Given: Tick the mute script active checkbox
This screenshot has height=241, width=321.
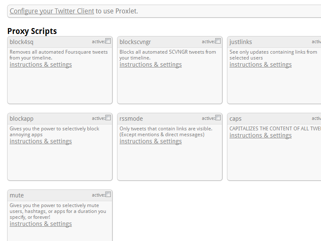Looking at the screenshot, I should (x=108, y=194).
